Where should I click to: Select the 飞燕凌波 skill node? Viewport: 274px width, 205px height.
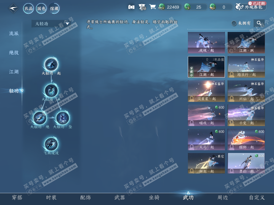(51, 144)
